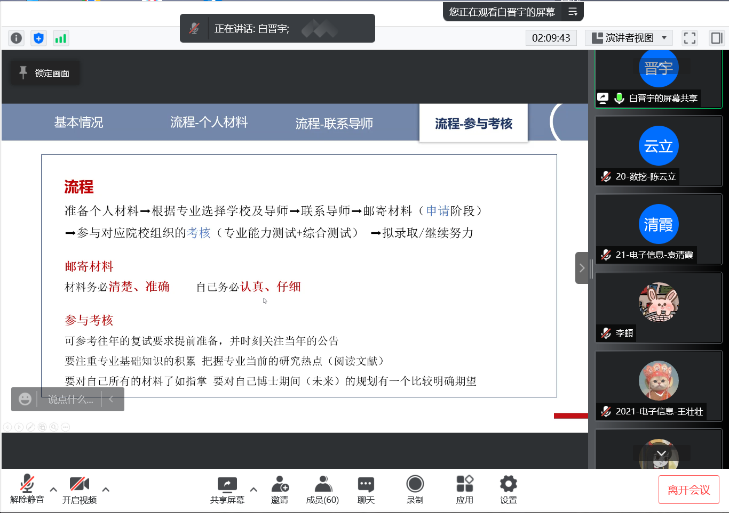Expand audio options arrow beside mute

pyautogui.click(x=53, y=489)
